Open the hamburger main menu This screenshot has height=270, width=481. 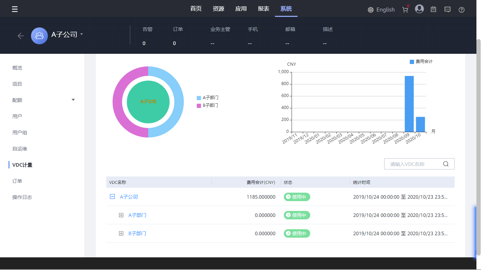click(x=15, y=9)
